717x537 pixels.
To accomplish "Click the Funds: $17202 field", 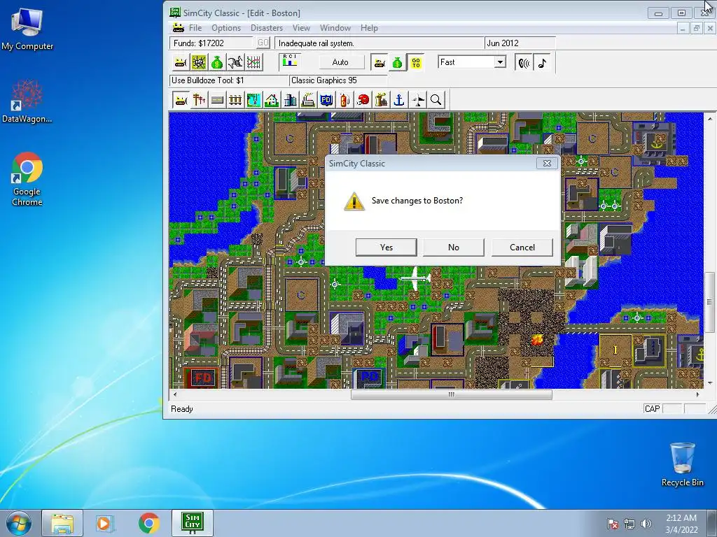I will (x=211, y=43).
